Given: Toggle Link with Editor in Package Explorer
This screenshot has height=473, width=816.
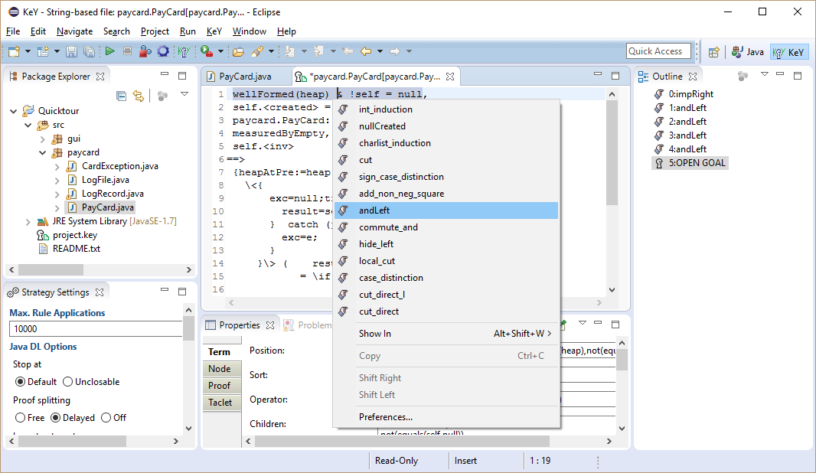Looking at the screenshot, I should point(138,96).
